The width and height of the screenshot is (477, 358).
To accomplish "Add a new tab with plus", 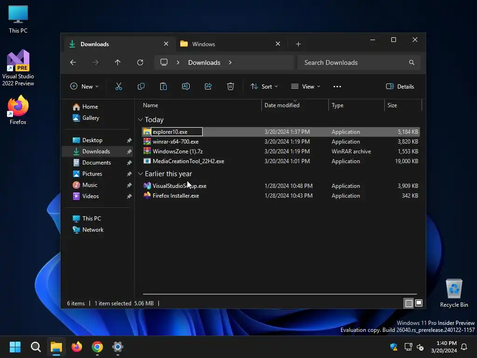I will click(298, 44).
